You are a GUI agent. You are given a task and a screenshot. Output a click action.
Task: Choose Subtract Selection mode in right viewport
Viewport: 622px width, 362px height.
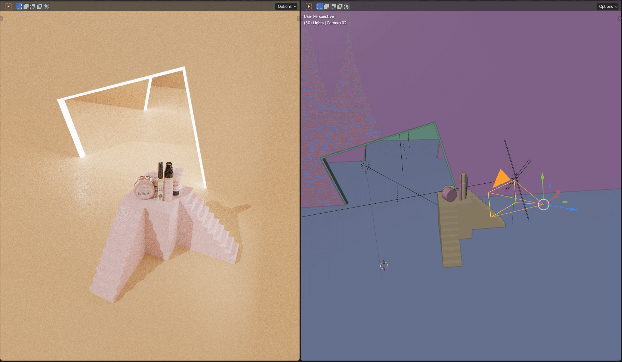point(333,6)
